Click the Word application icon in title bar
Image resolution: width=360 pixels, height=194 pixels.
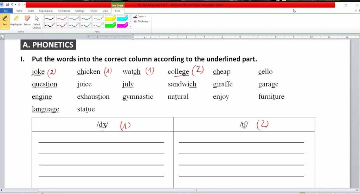[x=2, y=4]
